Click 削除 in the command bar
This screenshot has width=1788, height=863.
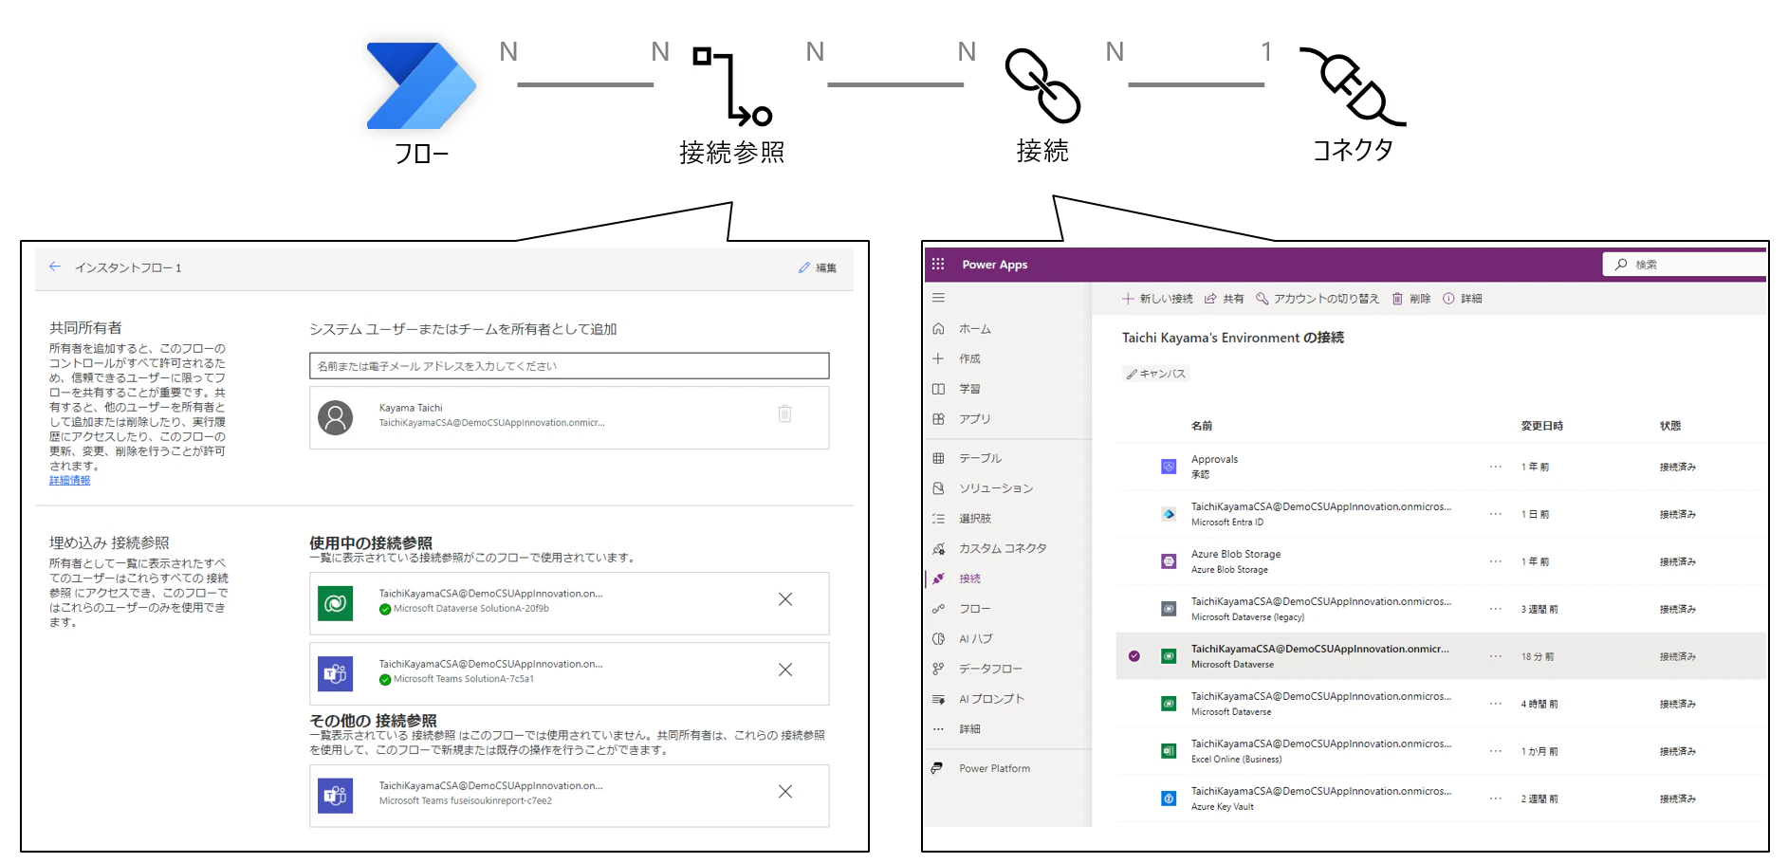[1411, 299]
